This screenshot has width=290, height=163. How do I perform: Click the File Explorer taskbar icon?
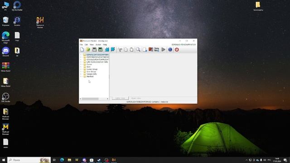pos(69,160)
